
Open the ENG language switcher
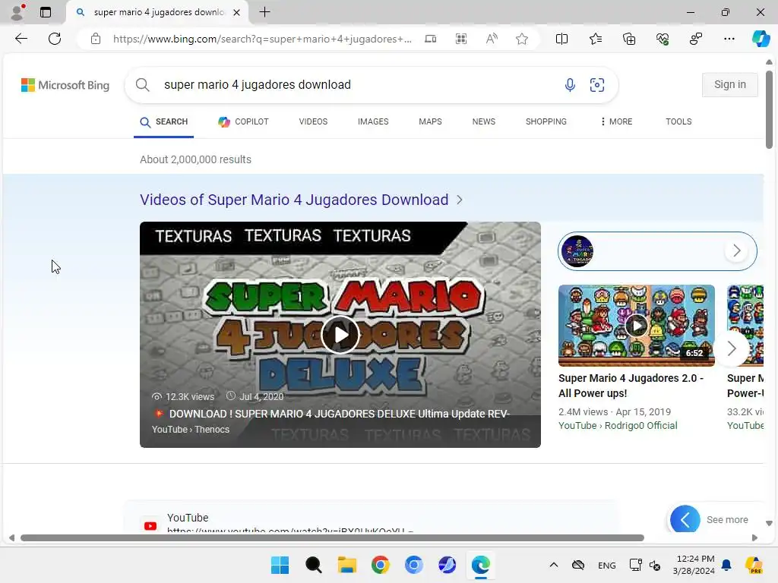[607, 565]
